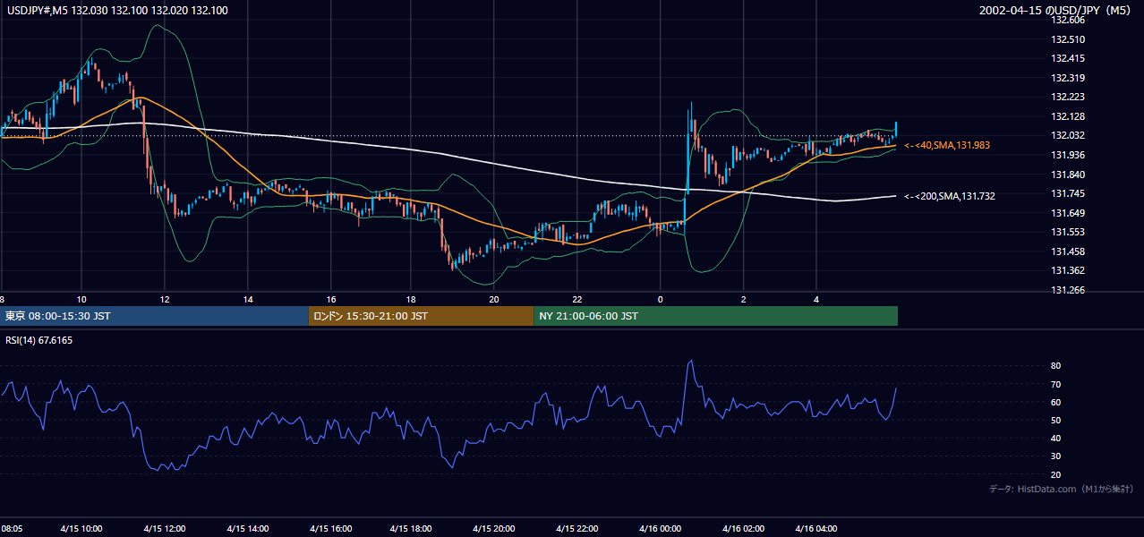
Task: Click the 131.936 price axis value
Action: point(1067,155)
